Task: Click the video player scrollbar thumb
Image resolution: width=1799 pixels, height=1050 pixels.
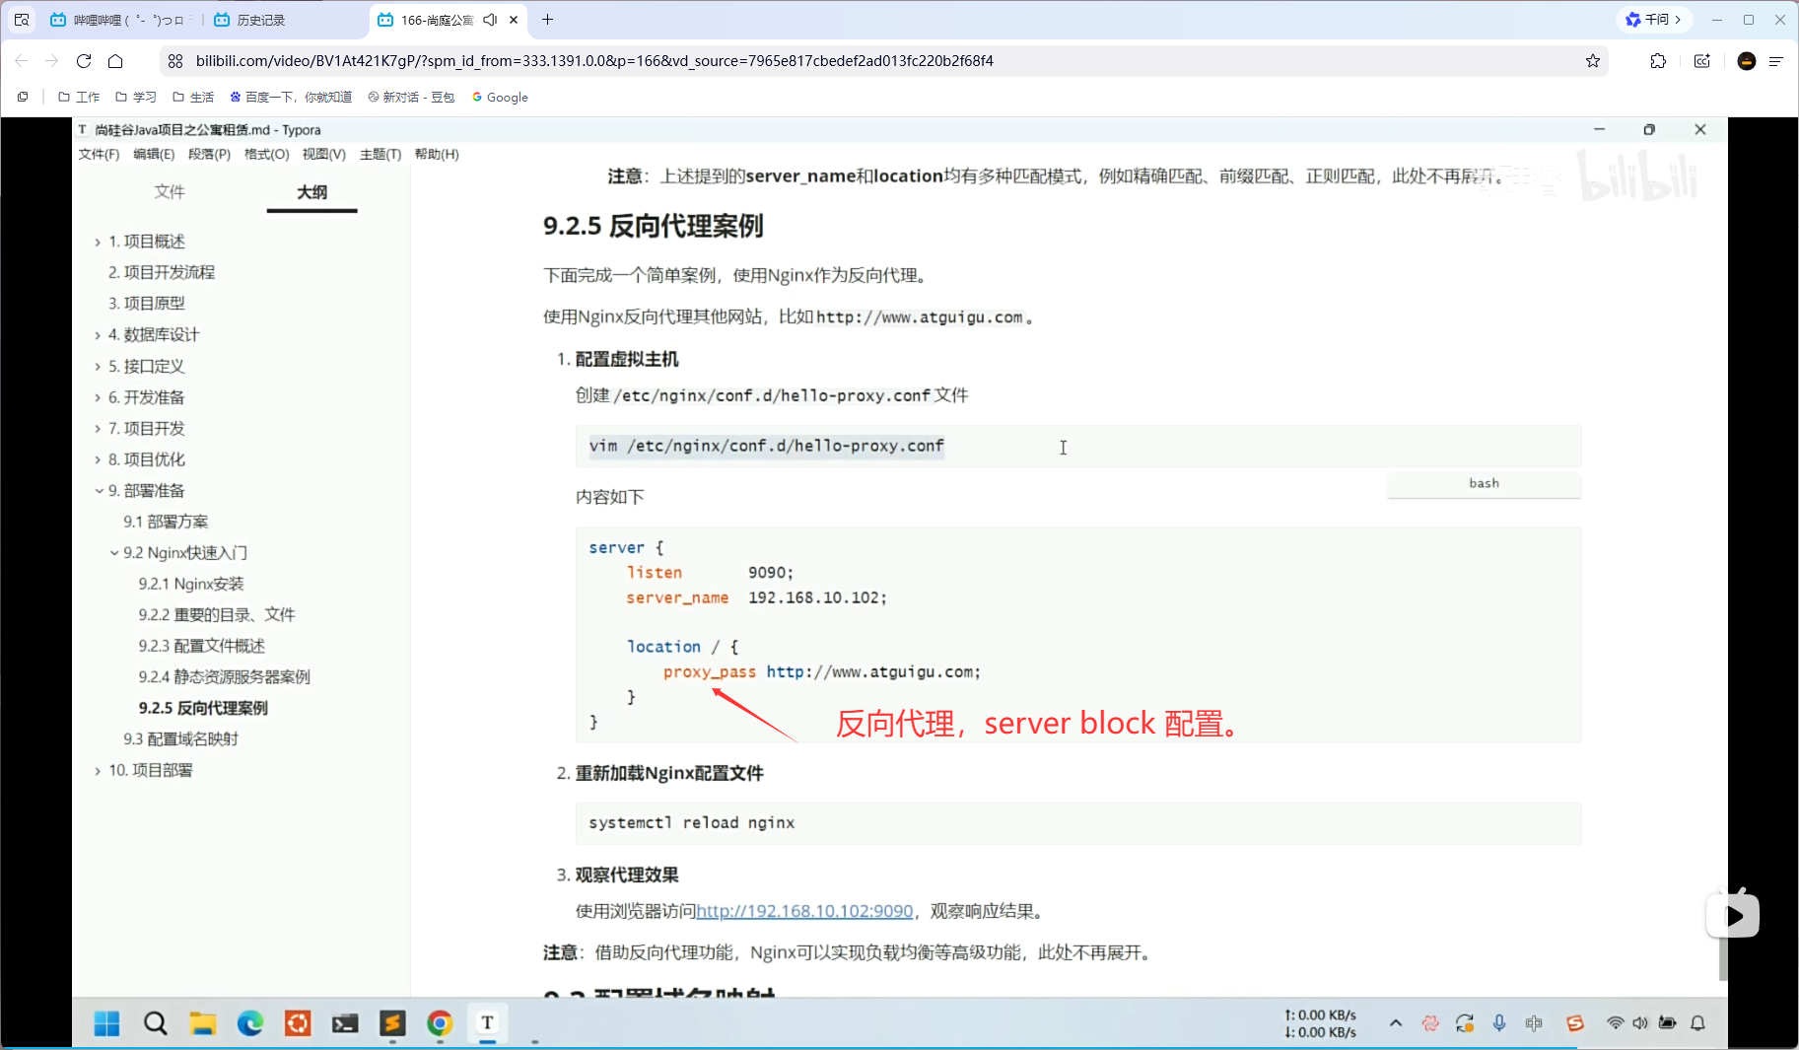Action: (x=1723, y=958)
